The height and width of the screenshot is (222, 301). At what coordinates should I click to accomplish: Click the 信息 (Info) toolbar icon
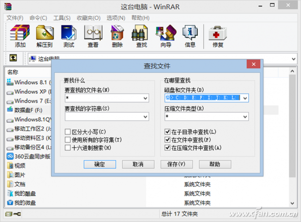(x=190, y=33)
